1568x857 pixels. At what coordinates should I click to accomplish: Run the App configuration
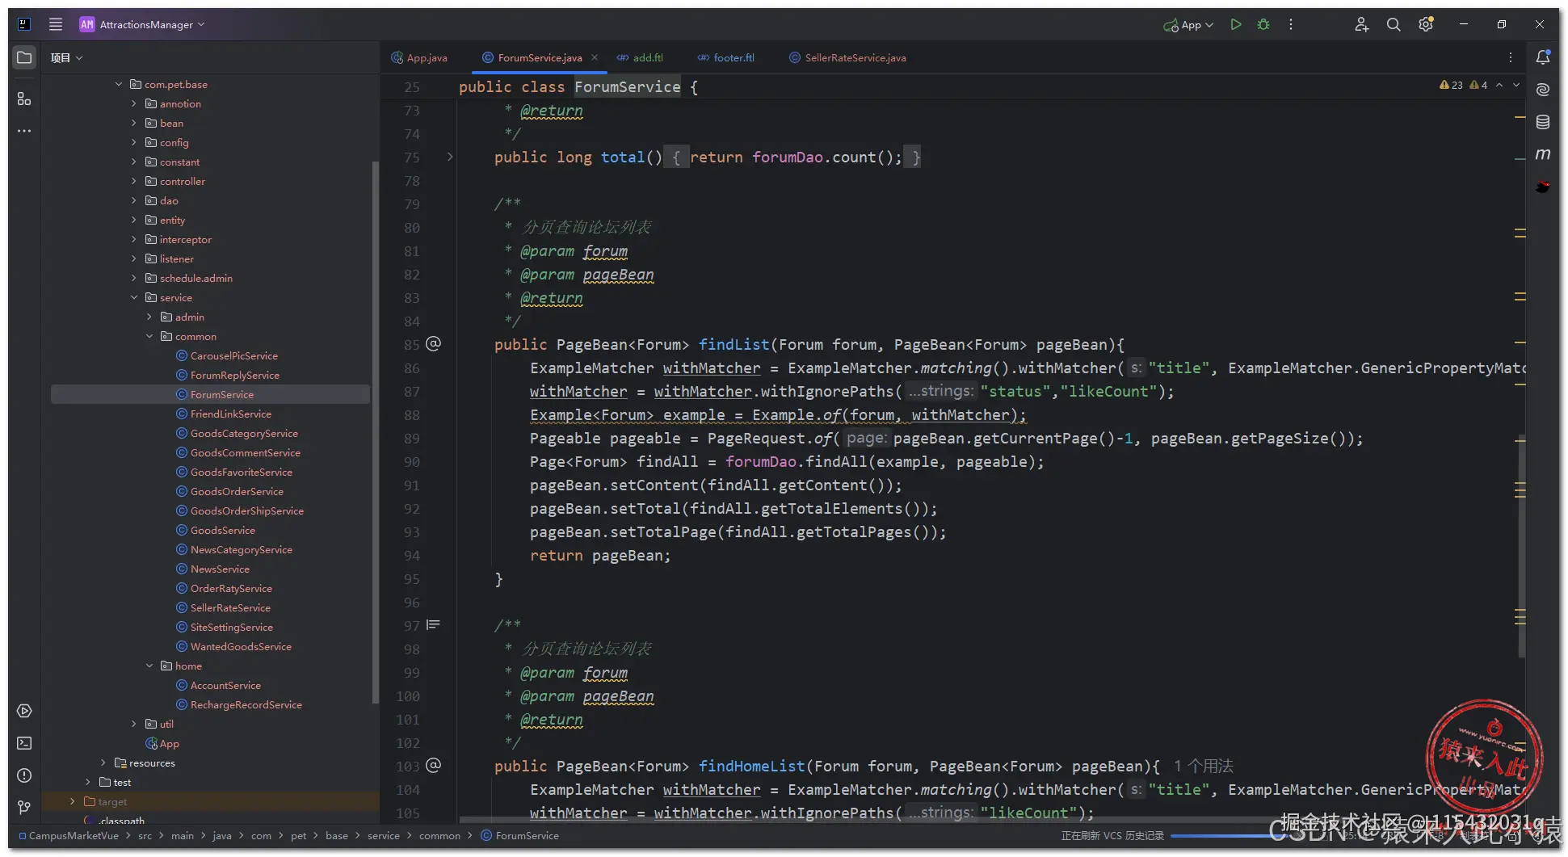tap(1236, 24)
